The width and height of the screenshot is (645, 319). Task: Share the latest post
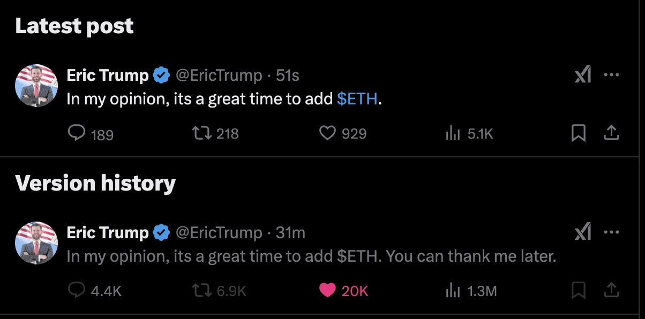tap(611, 133)
